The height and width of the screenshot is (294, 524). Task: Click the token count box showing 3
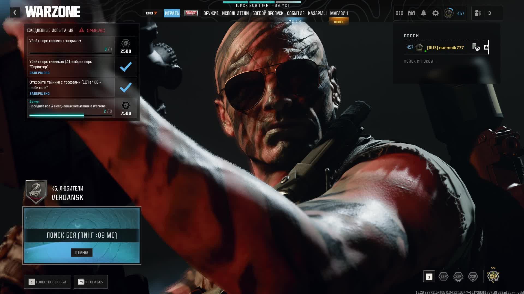pyautogui.click(x=429, y=277)
